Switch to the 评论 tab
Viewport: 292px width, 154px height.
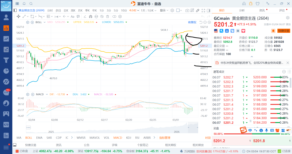pos(282,10)
